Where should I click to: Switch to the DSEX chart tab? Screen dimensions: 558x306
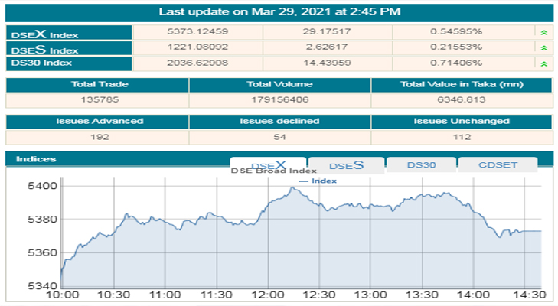pyautogui.click(x=268, y=165)
